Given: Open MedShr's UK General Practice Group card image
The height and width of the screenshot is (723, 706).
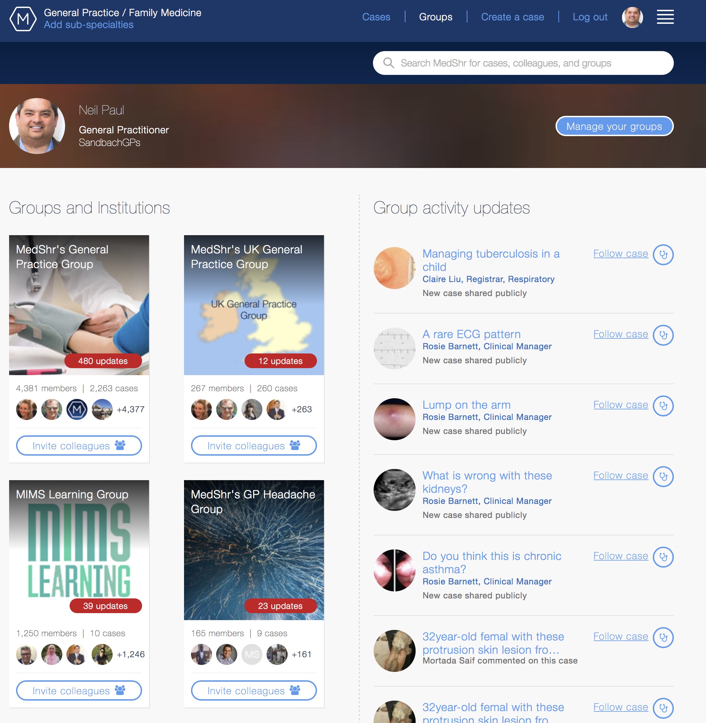Looking at the screenshot, I should point(254,305).
